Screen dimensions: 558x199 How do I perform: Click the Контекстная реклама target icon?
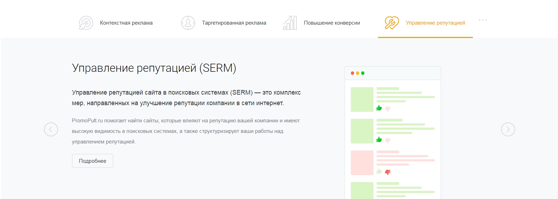click(86, 23)
